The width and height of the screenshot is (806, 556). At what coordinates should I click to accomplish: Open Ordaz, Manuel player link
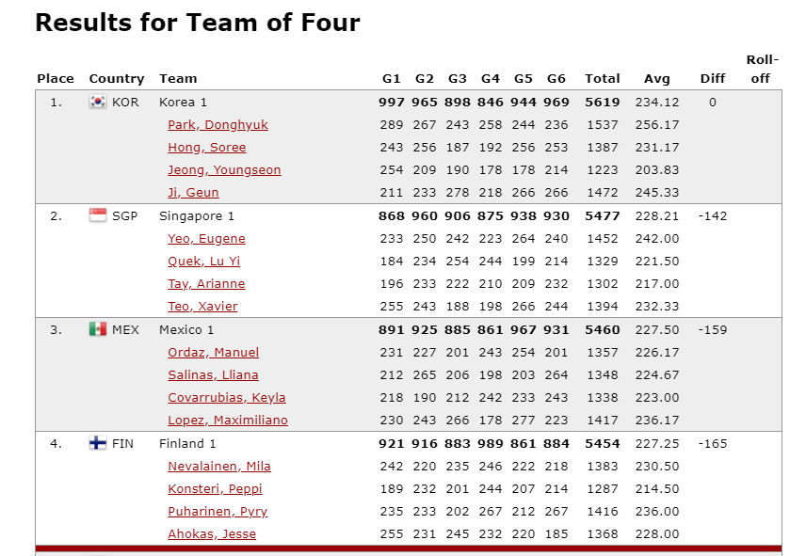click(214, 353)
